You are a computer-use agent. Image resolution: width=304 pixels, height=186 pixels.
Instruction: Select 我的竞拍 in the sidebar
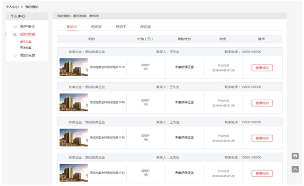tap(28, 34)
